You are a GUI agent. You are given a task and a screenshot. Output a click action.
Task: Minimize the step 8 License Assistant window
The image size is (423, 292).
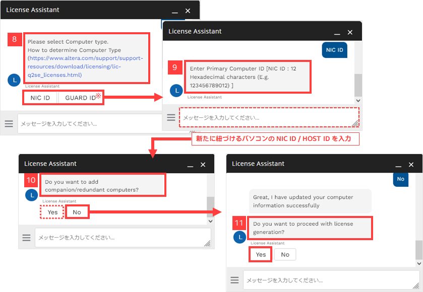(x=175, y=12)
